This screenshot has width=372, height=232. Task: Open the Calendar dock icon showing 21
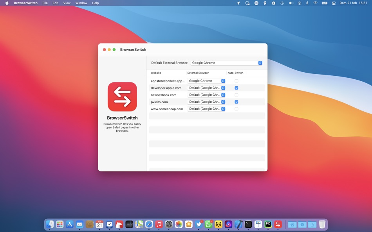[x=99, y=224]
